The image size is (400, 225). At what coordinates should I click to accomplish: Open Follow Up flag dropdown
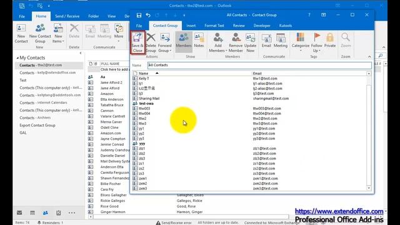(317, 42)
